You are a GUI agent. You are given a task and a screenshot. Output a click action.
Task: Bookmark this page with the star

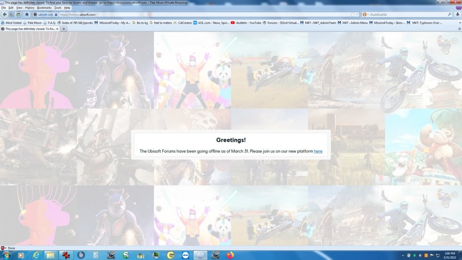tap(353, 14)
